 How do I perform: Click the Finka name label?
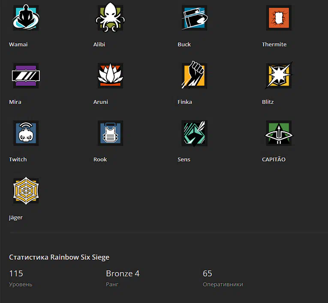(185, 102)
